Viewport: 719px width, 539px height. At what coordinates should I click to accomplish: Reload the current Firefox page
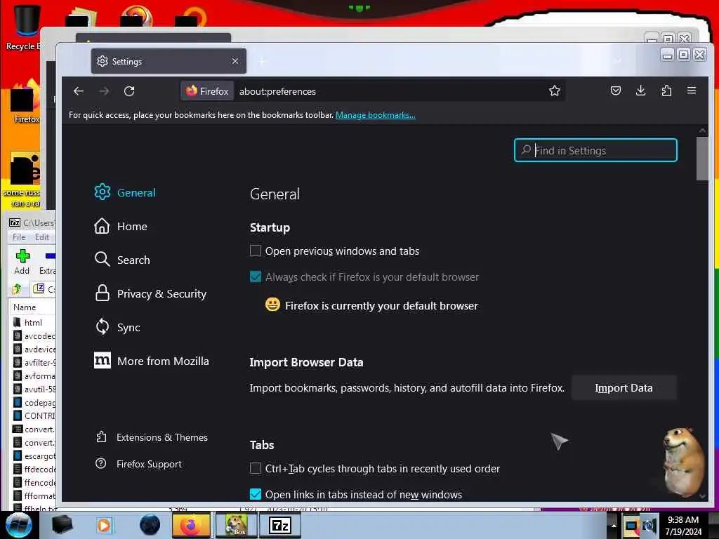pos(129,91)
